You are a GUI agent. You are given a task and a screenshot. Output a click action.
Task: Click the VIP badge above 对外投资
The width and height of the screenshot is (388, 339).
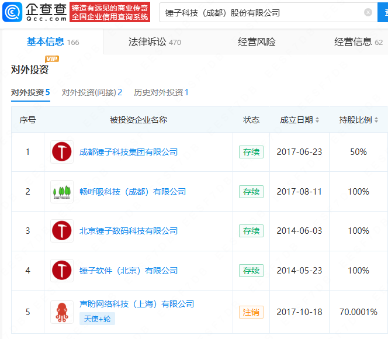pos(52,58)
